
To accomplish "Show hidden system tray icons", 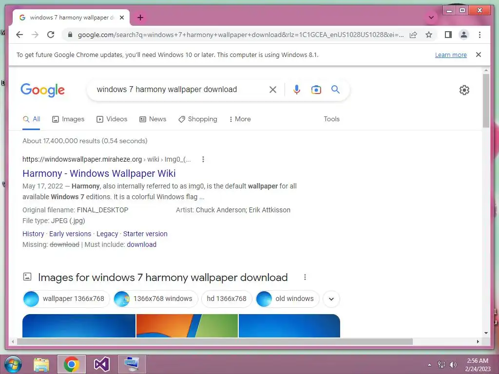I will pyautogui.click(x=430, y=365).
